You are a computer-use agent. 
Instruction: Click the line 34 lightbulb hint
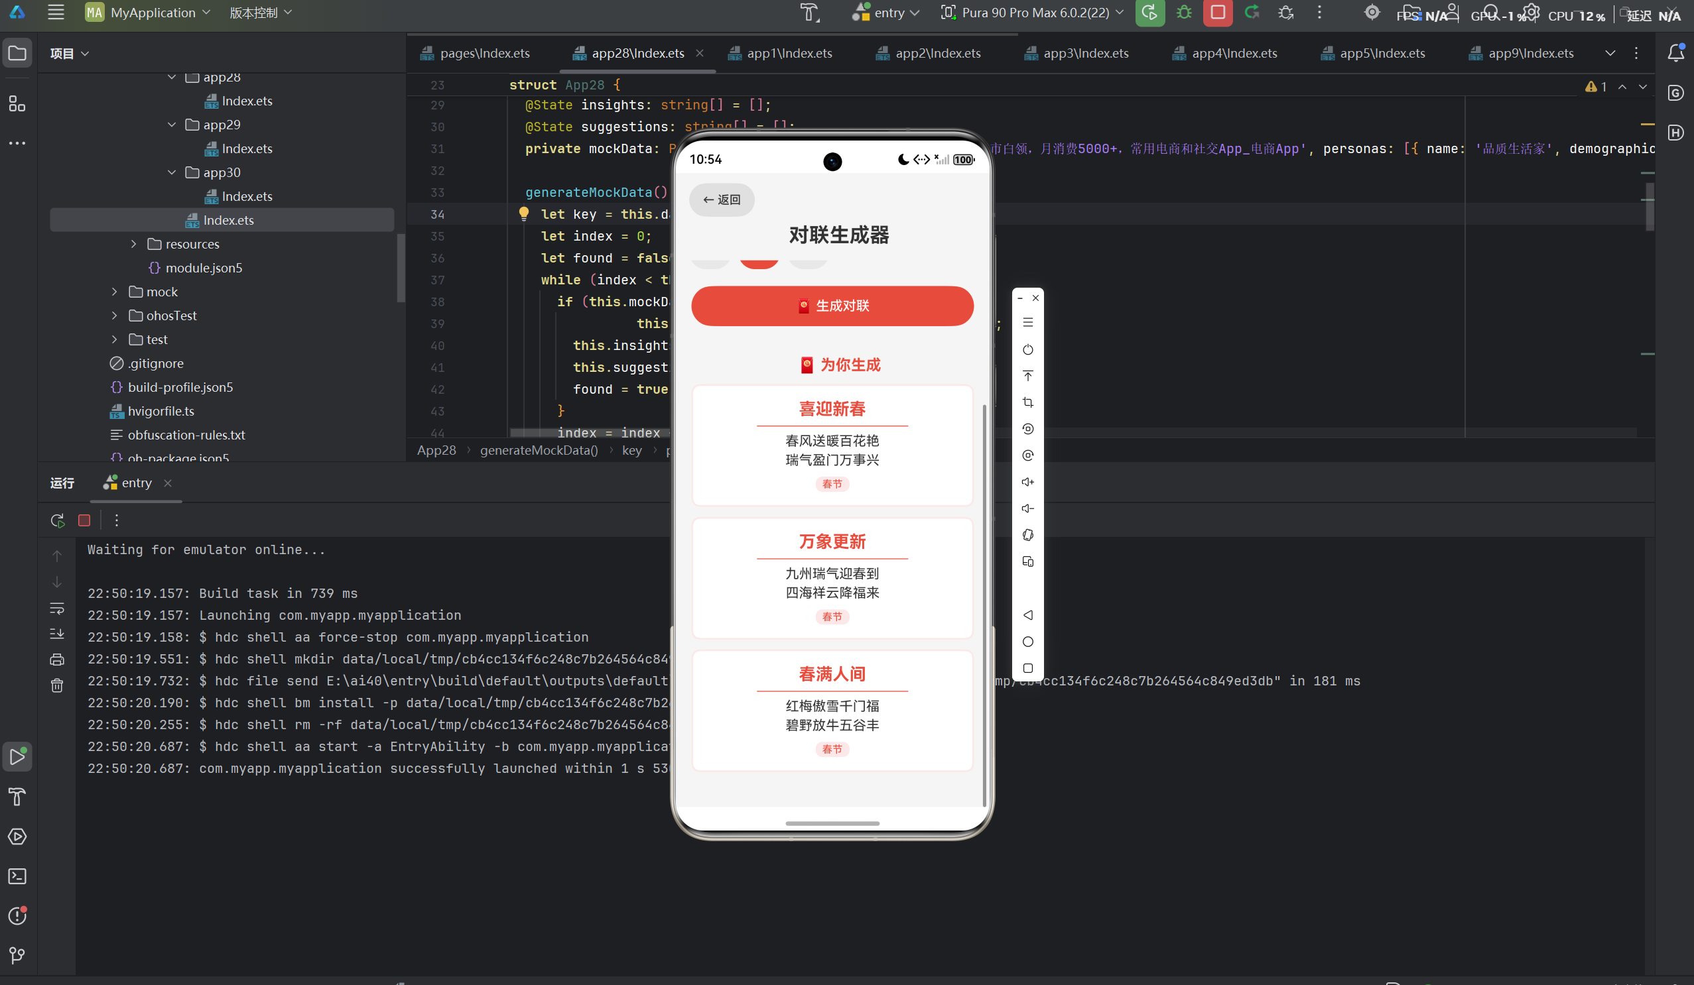[524, 213]
